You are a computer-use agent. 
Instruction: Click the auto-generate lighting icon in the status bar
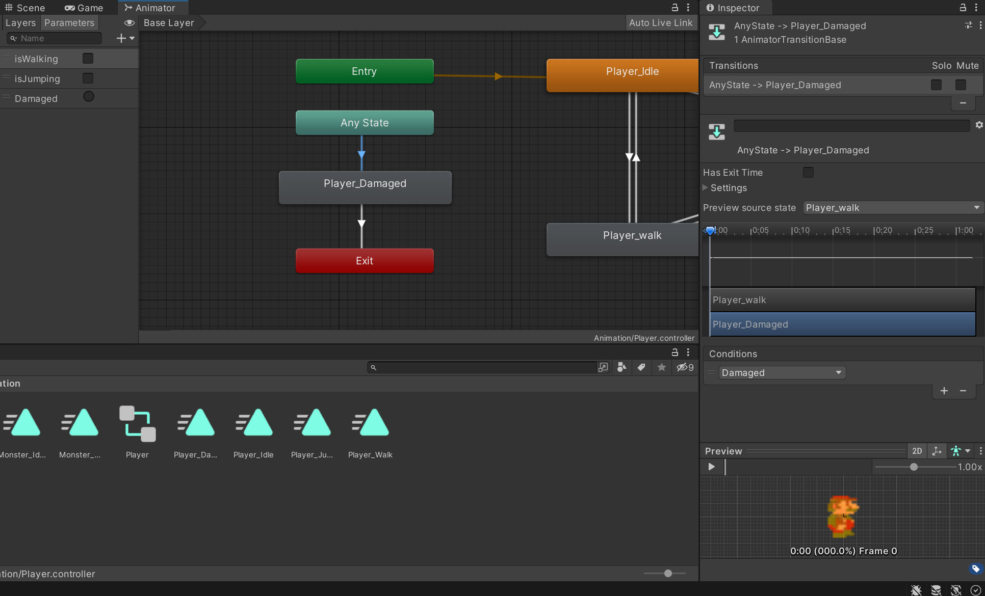tap(956, 590)
